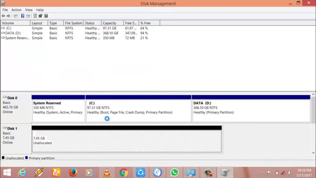Click the Help toolbar icon with question mark
This screenshot has width=316, height=178.
(x=23, y=16)
